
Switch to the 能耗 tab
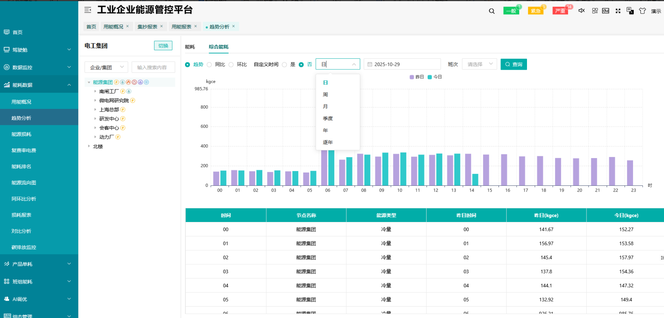click(x=190, y=47)
